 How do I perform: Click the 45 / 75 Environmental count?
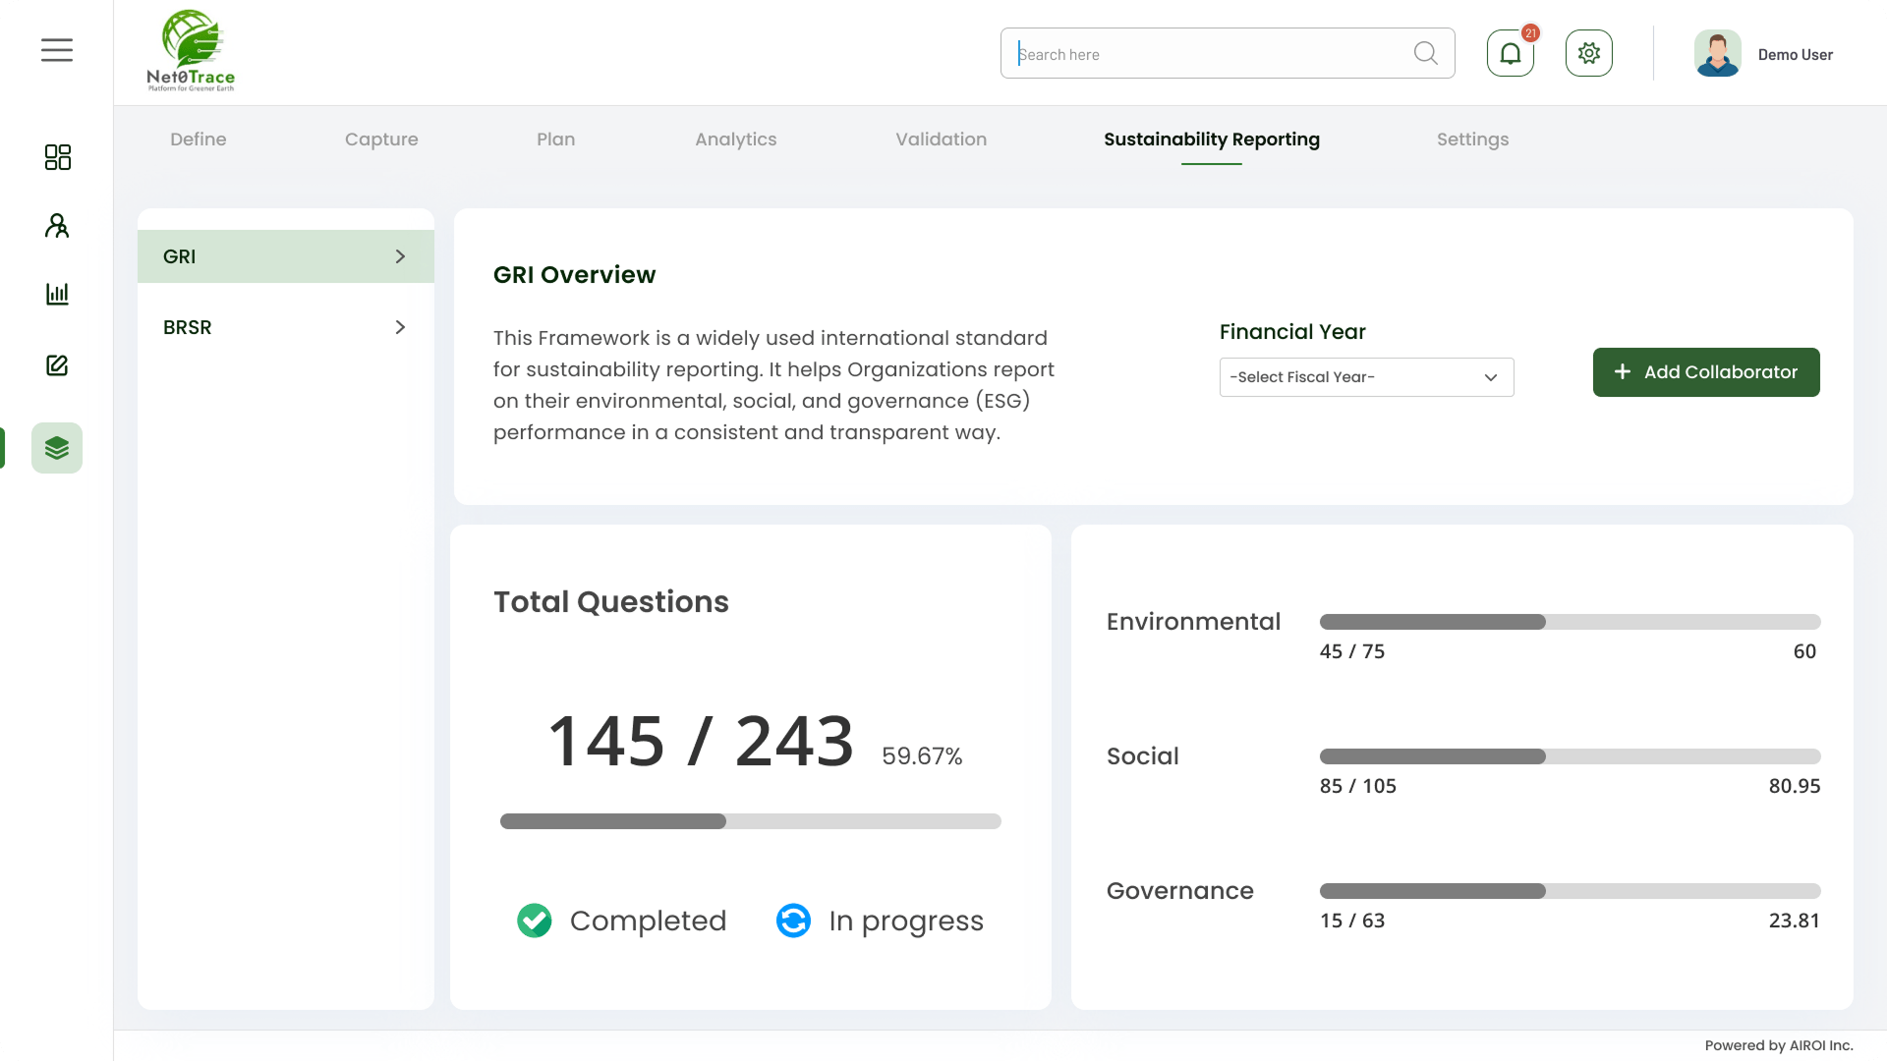click(x=1352, y=651)
